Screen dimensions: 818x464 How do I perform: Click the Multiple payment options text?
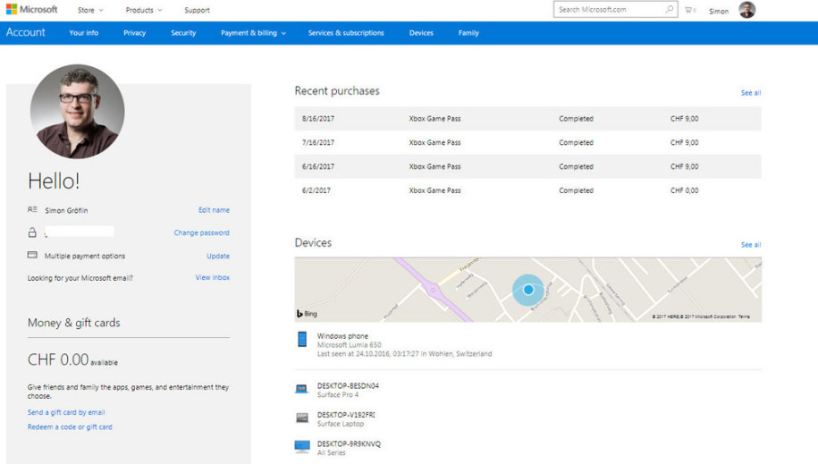[x=85, y=256]
